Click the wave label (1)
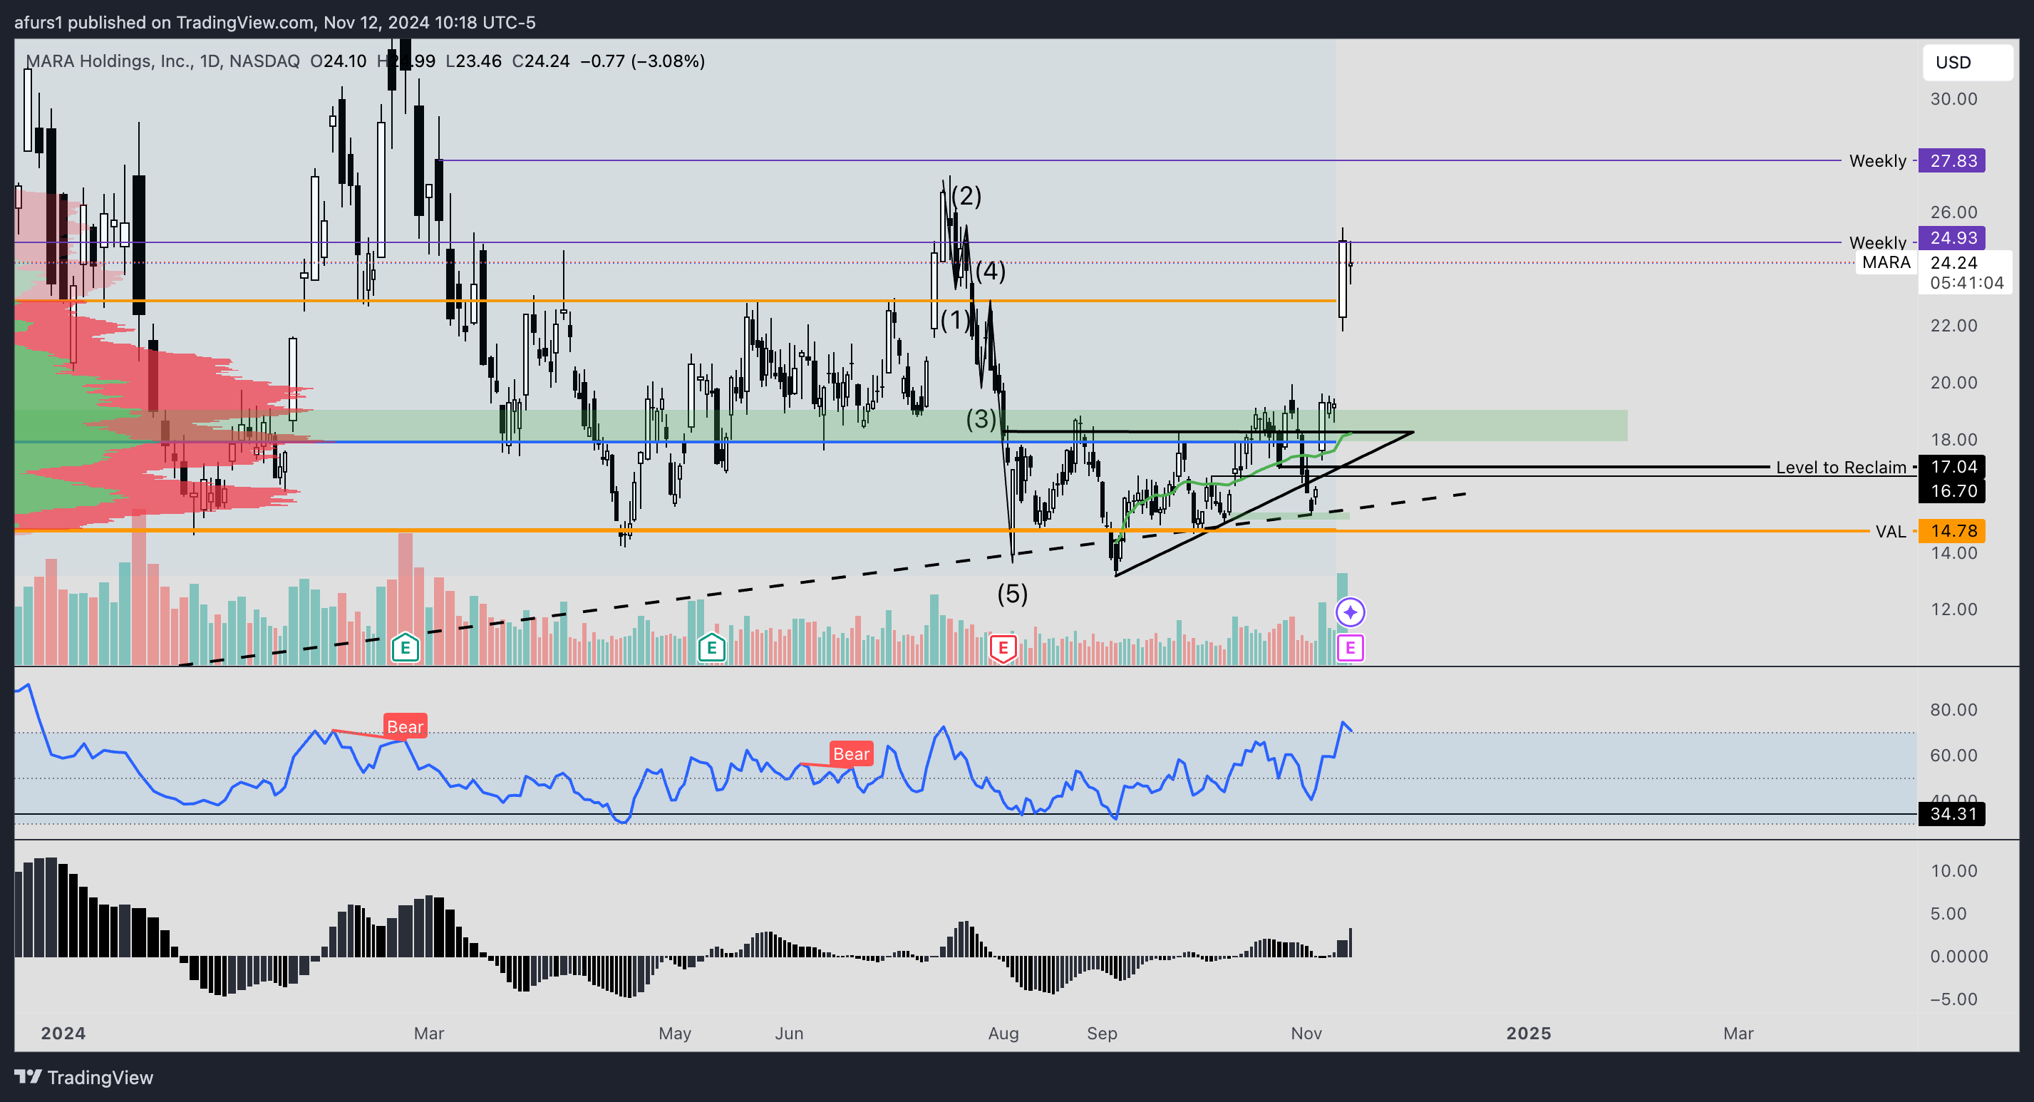This screenshot has height=1102, width=2034. (956, 320)
